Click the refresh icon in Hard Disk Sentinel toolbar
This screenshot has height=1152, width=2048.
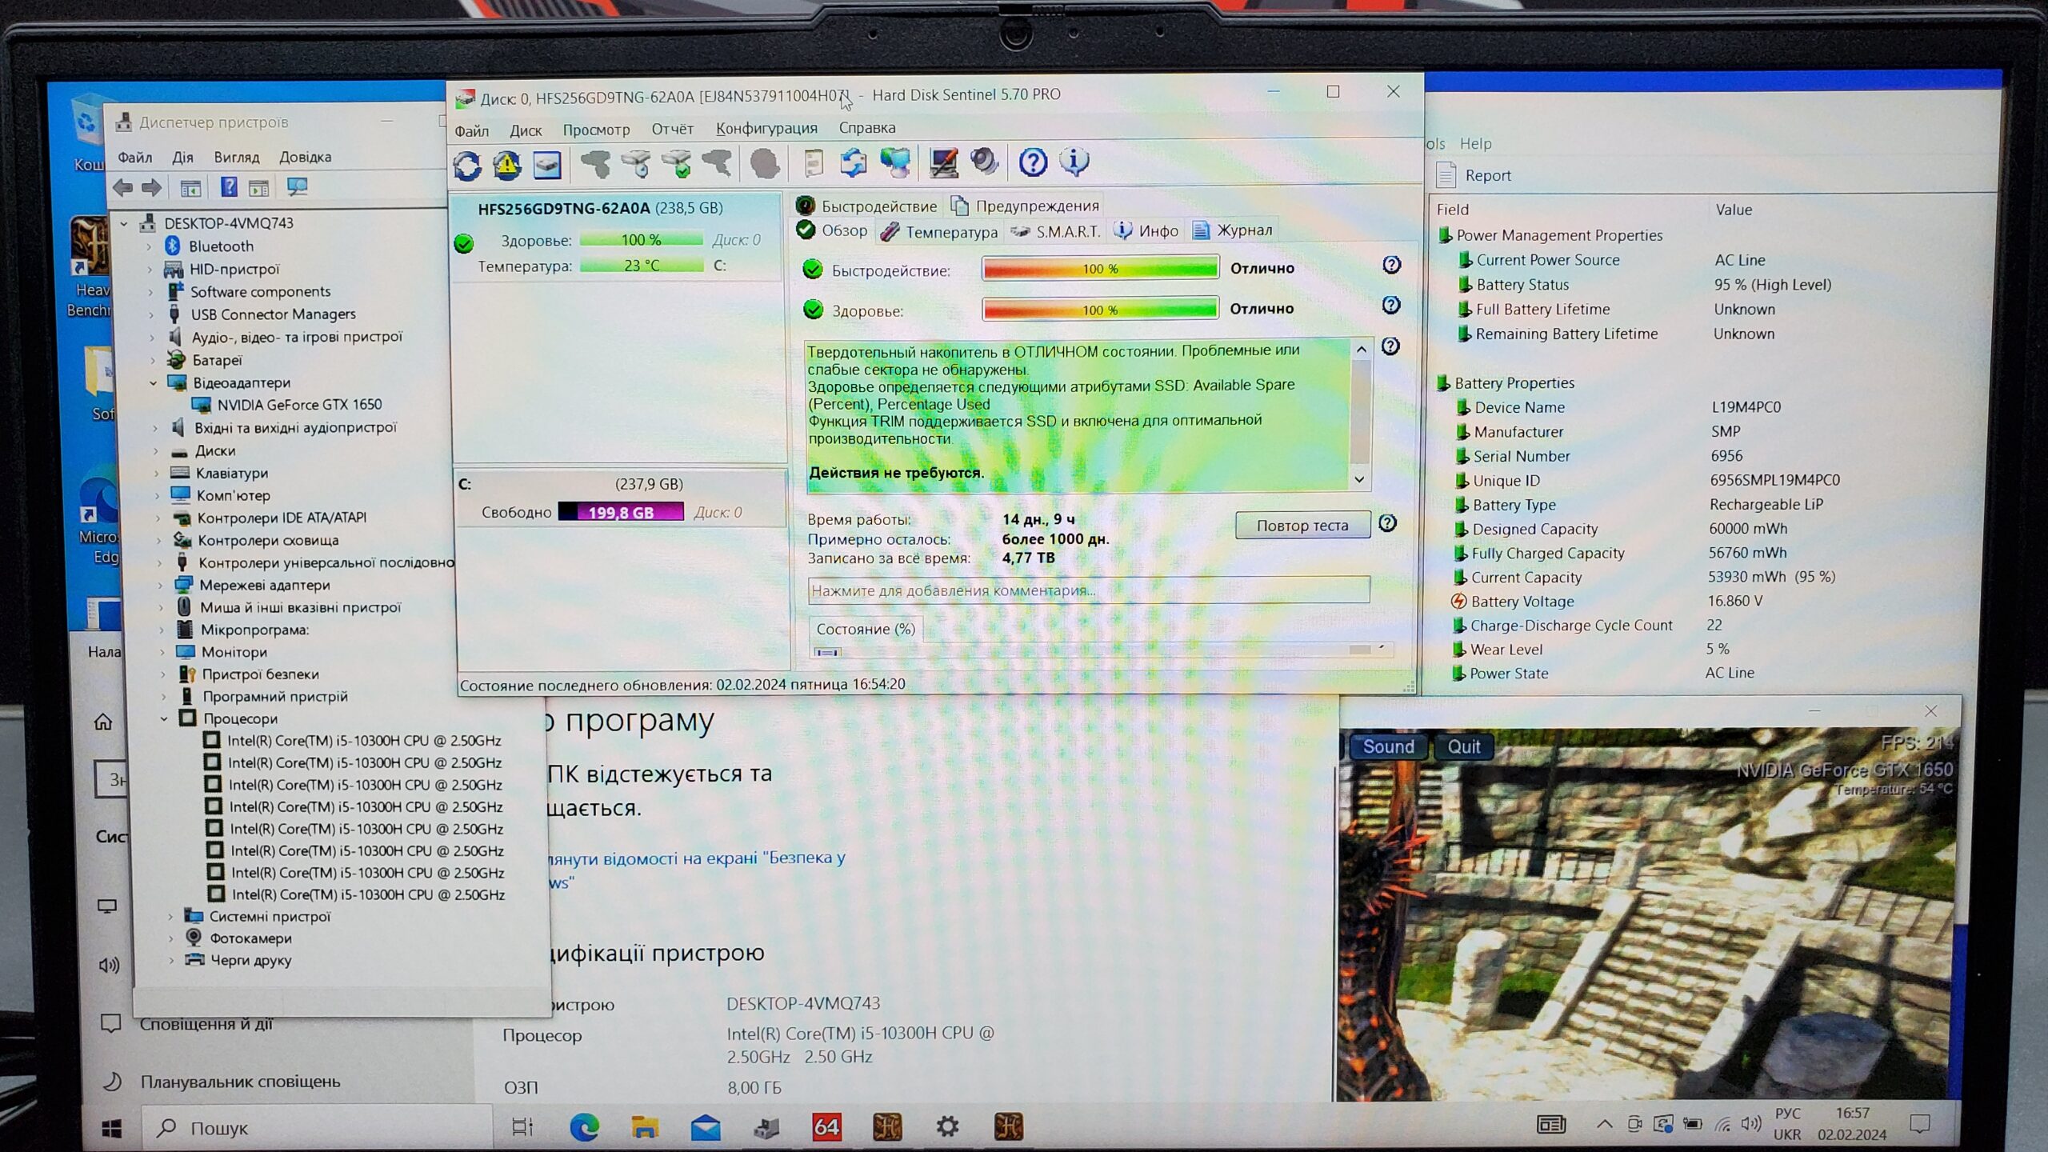467,165
